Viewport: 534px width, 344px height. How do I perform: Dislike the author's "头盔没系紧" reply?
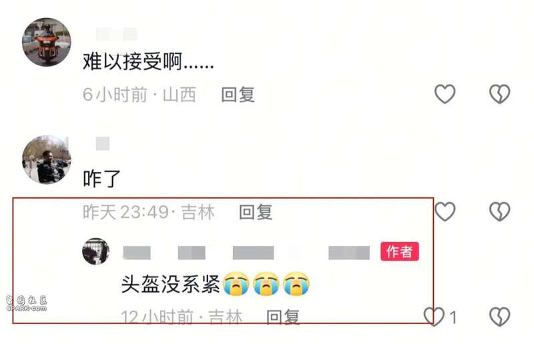pos(499,317)
